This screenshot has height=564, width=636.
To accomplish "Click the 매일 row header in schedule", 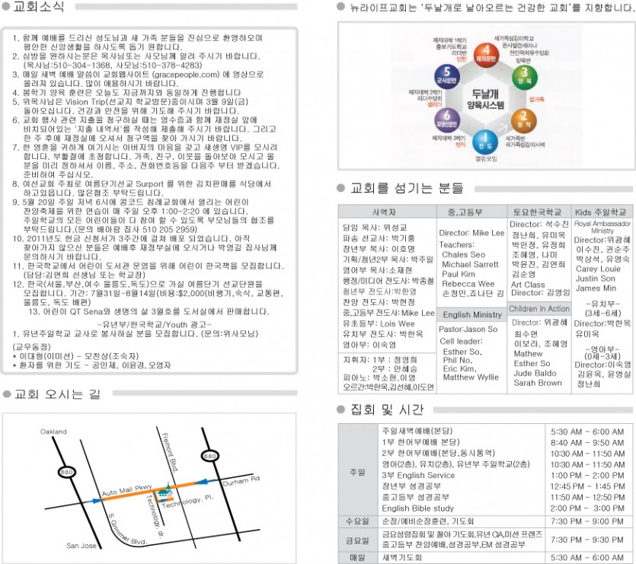I will click(x=357, y=559).
